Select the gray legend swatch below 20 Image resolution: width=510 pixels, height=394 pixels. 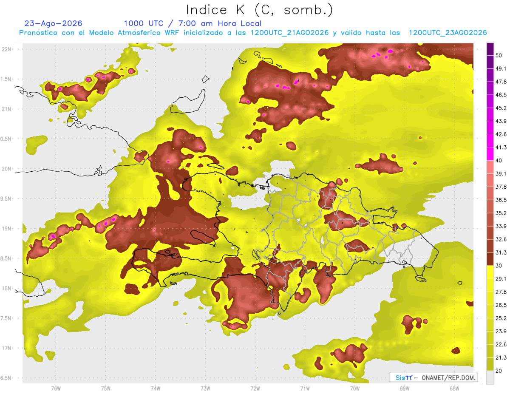point(490,377)
